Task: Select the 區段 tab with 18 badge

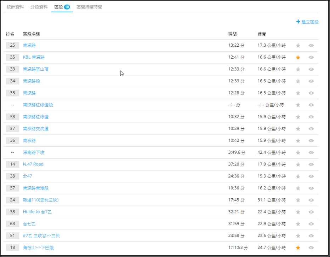Action: click(62, 7)
